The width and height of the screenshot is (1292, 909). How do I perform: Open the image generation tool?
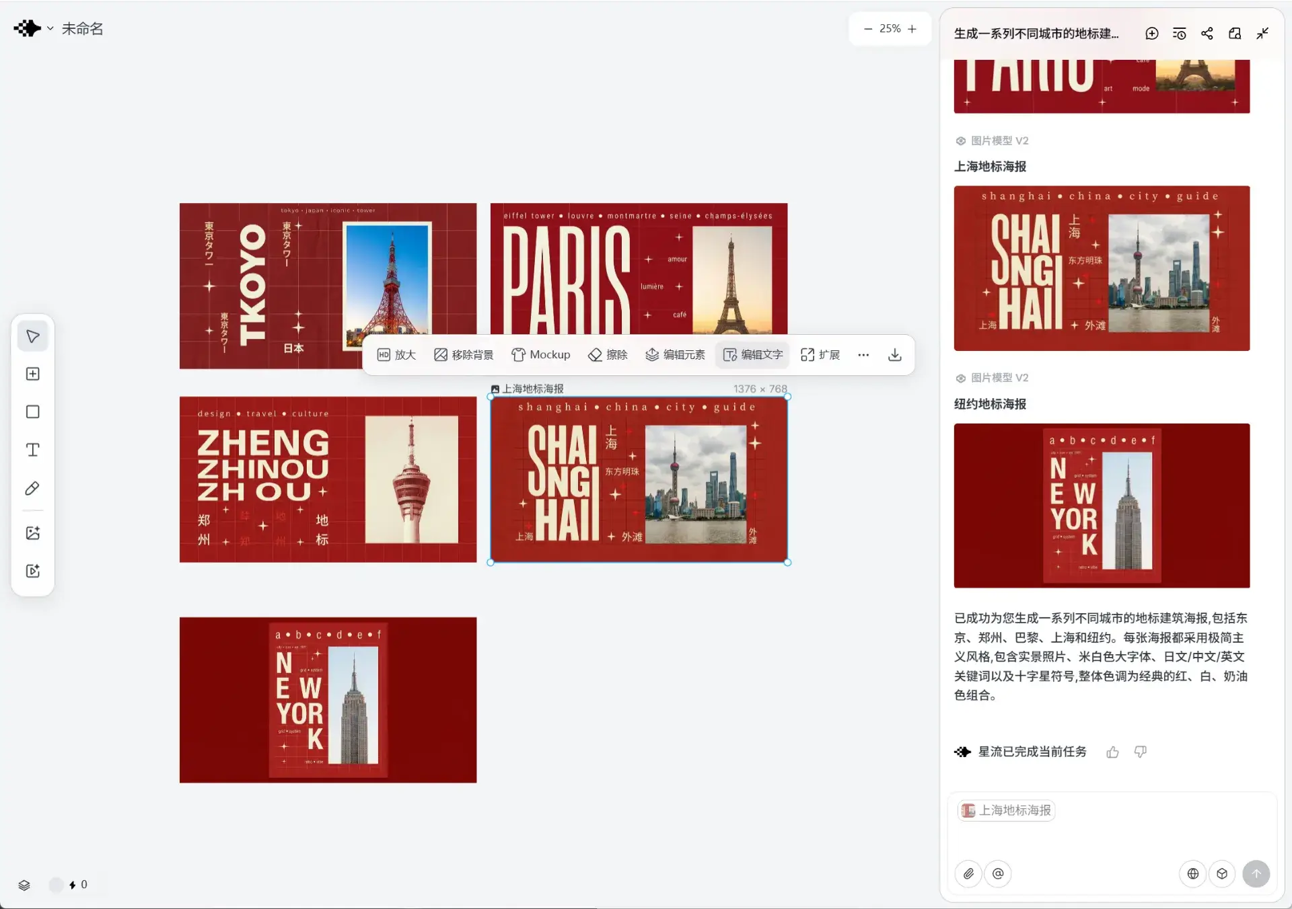[32, 533]
